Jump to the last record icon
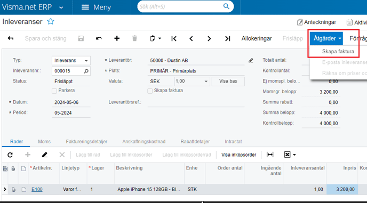This screenshot has height=203, width=367. [x=227, y=38]
